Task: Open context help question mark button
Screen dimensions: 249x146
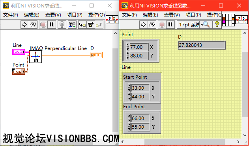Action: 217,25
